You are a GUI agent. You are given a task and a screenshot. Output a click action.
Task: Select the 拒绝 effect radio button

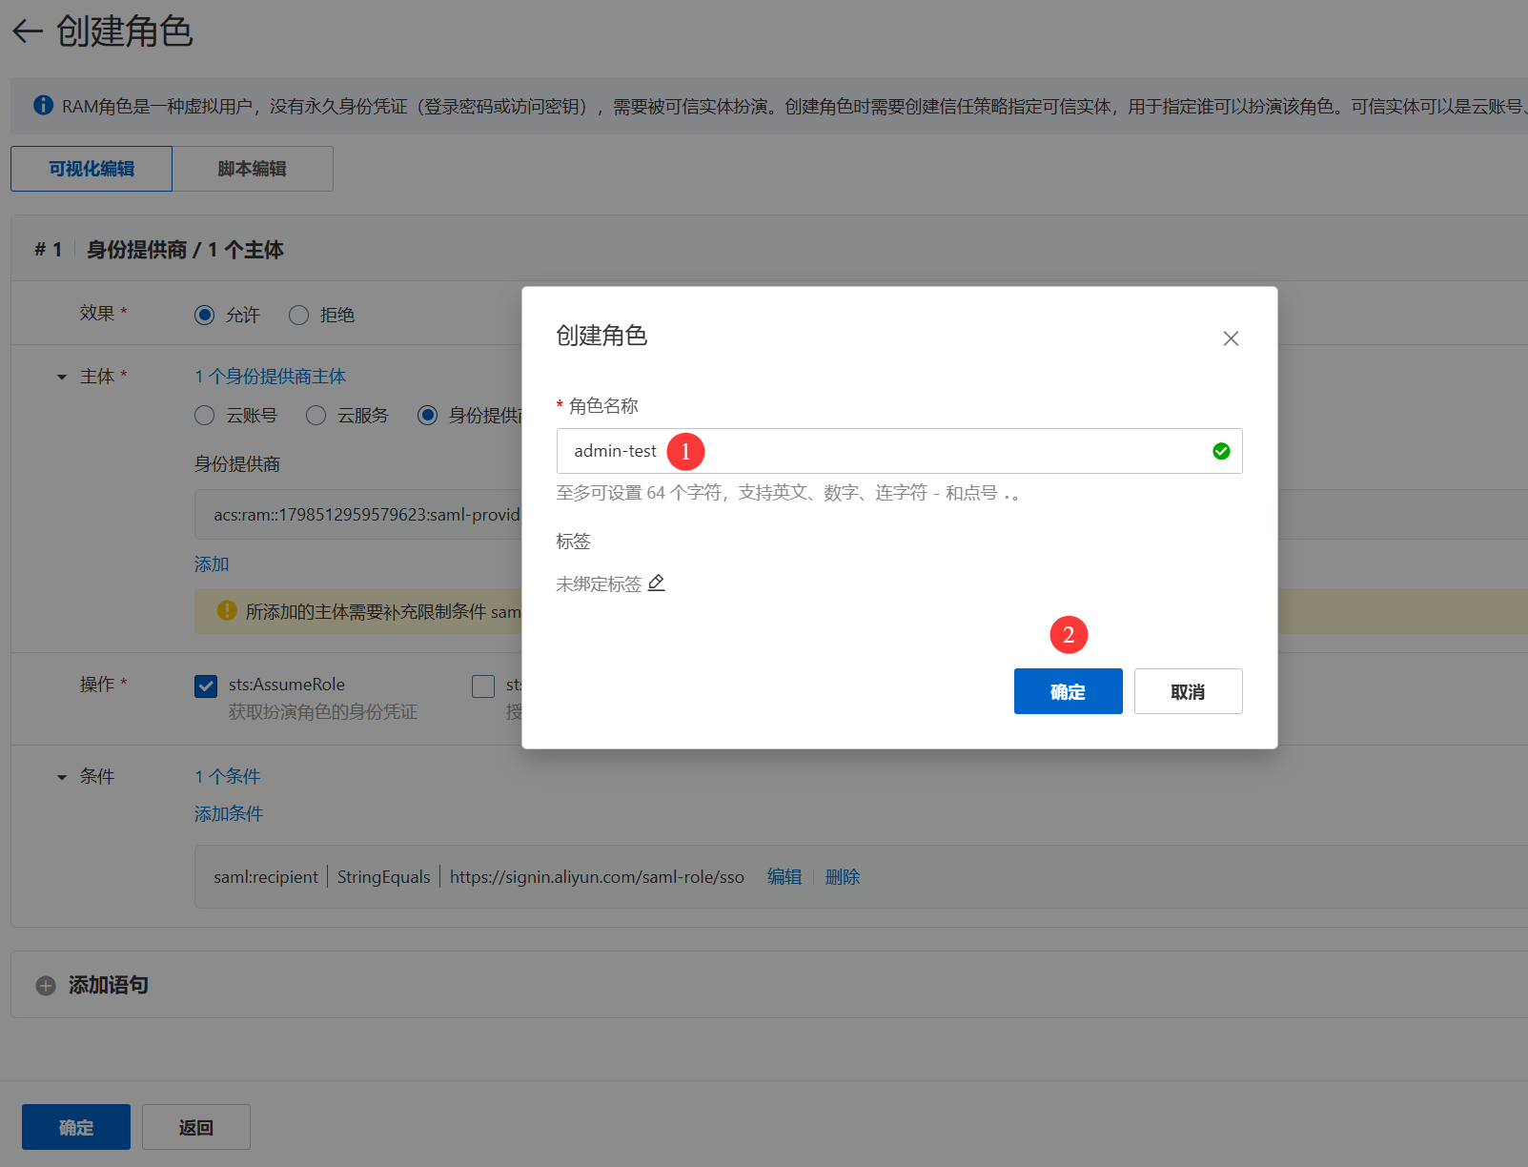(x=299, y=315)
